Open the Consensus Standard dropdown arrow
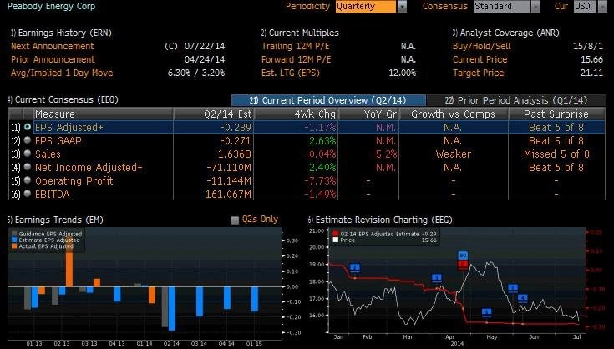The height and width of the screenshot is (349, 614). tap(535, 7)
